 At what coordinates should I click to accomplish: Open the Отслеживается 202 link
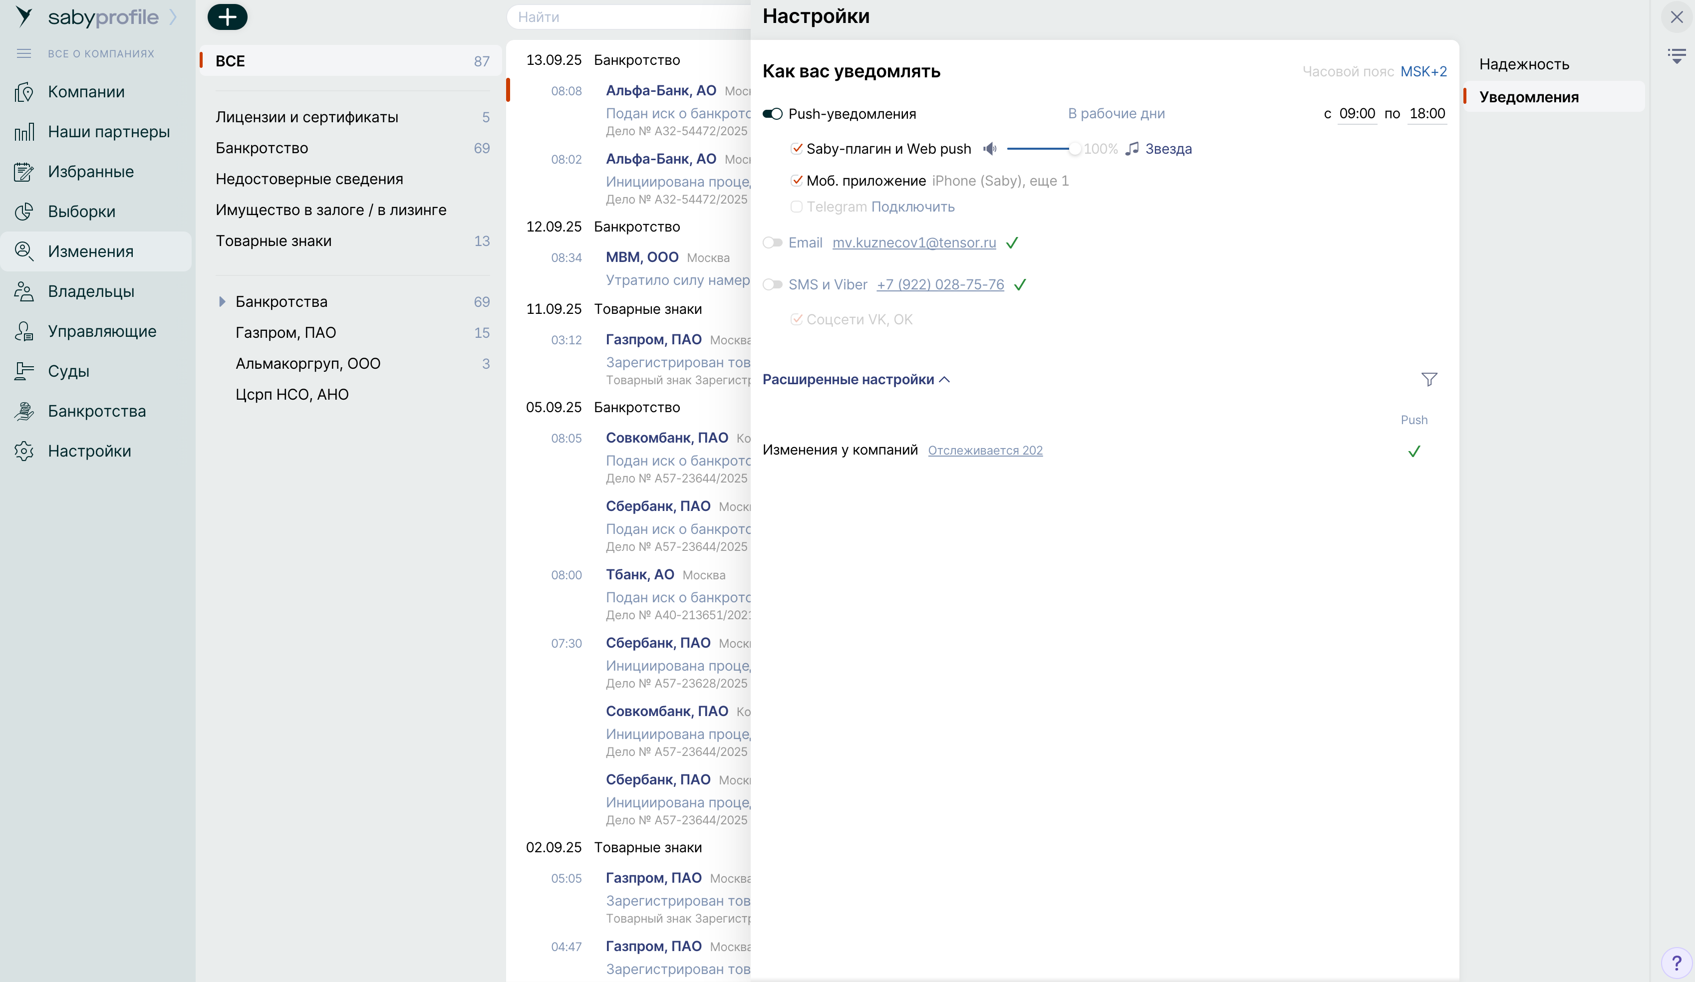[x=985, y=450]
